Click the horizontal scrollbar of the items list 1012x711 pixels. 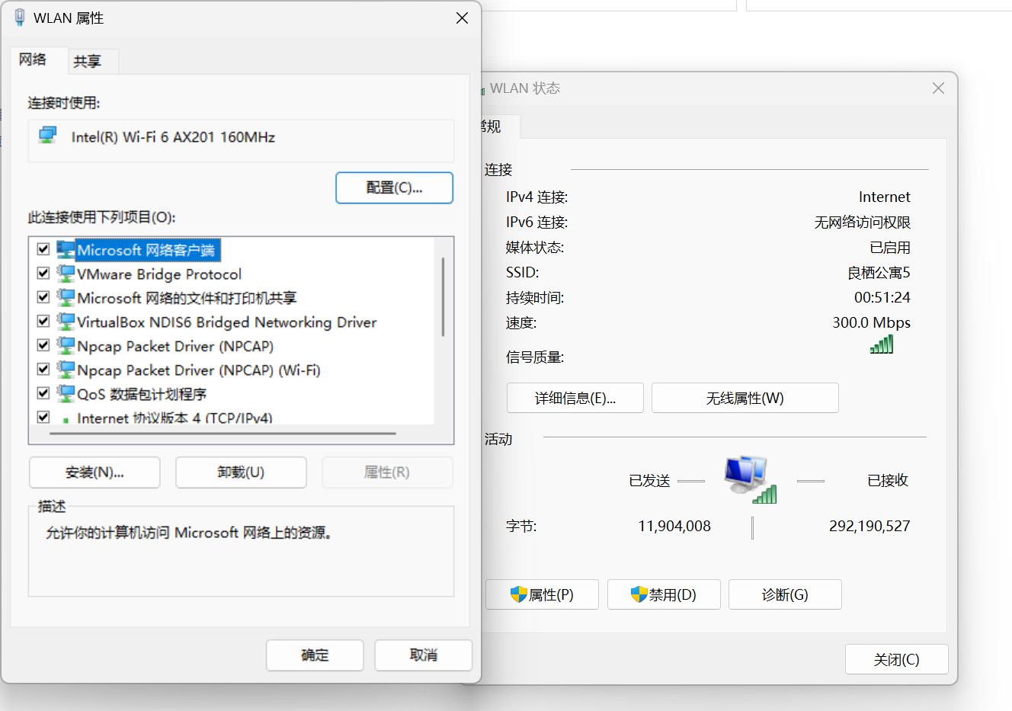(x=223, y=434)
